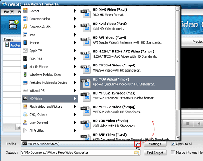Click the HD MOV QuickTime format icon
The width and height of the screenshot is (203, 161).
point(86,83)
